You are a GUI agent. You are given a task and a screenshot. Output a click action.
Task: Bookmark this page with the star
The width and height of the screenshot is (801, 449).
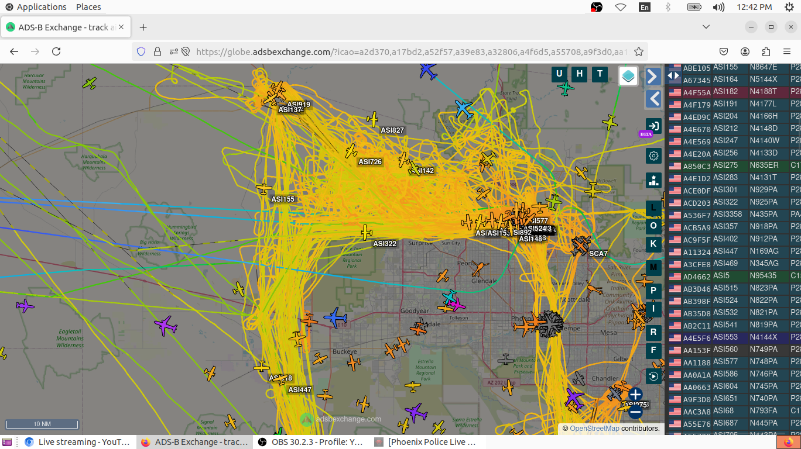[639, 51]
